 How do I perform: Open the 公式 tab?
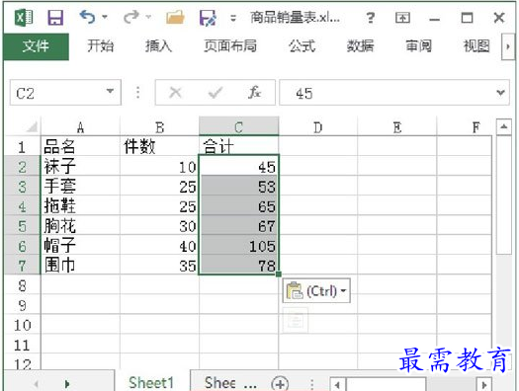tap(302, 46)
